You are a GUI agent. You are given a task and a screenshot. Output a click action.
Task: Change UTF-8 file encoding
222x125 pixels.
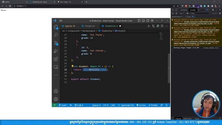105,105
